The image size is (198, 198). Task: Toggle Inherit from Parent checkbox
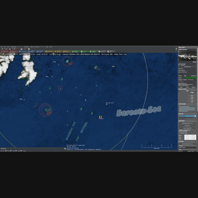pyautogui.click(x=179, y=133)
